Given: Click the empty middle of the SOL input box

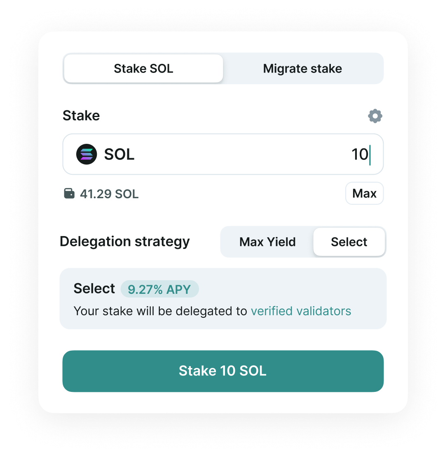Looking at the screenshot, I should [x=239, y=155].
